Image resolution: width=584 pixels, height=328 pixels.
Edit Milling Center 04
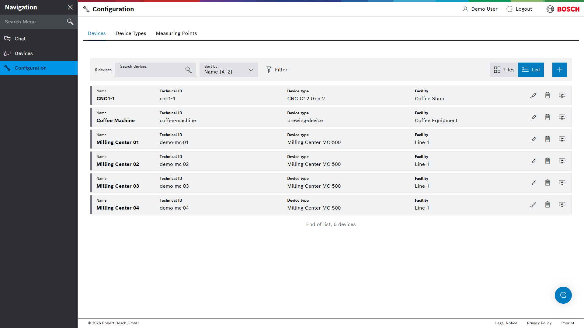(x=533, y=205)
